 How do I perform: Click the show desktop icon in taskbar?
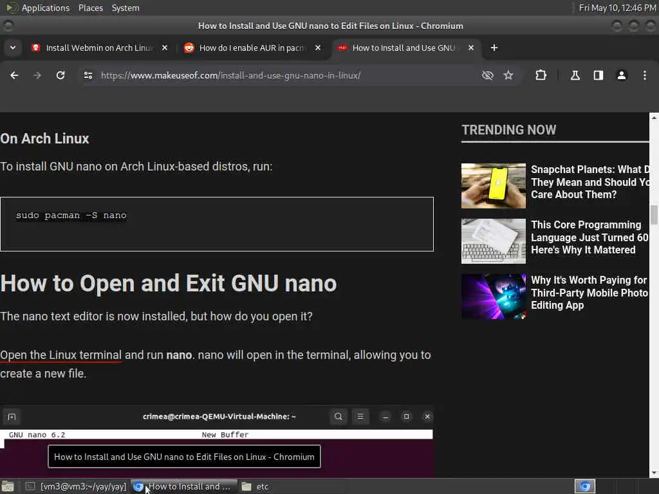point(8,486)
